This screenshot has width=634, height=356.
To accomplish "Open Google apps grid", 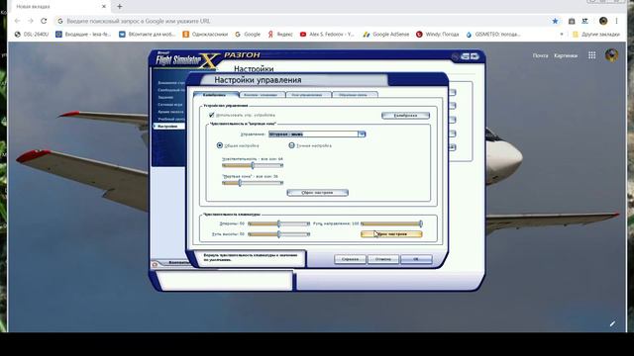I will 592,55.
